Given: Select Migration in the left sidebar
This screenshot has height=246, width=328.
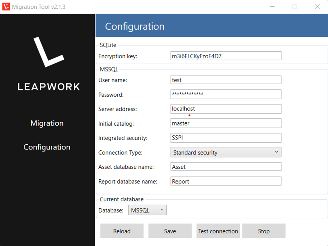Looking at the screenshot, I should (47, 123).
